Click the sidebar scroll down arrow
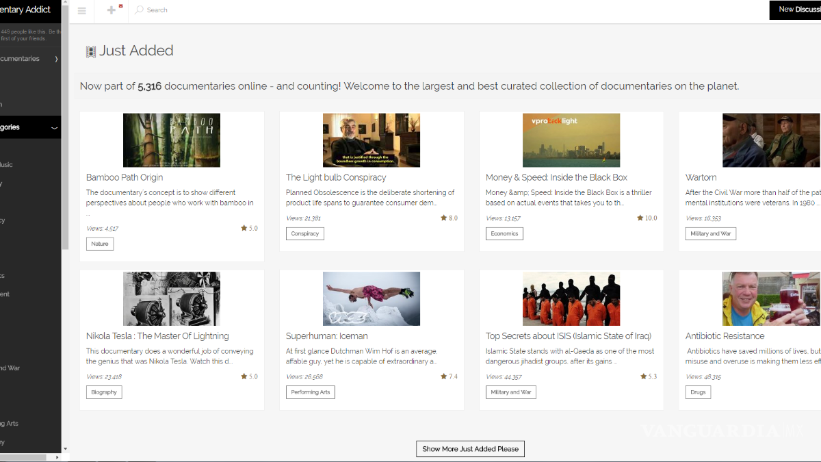 tap(65, 449)
